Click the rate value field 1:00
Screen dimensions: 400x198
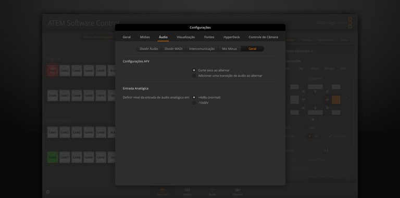[312, 128]
